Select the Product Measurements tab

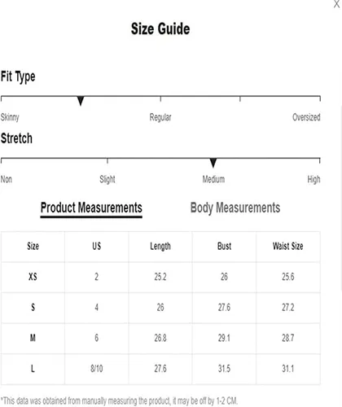point(91,208)
